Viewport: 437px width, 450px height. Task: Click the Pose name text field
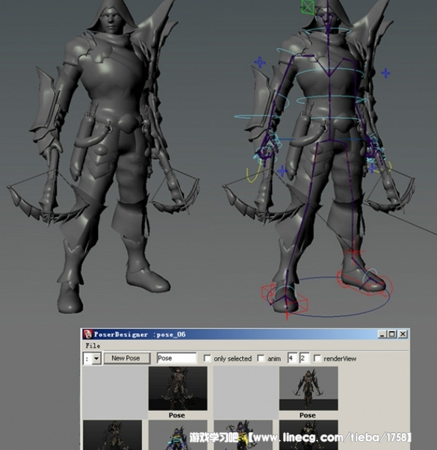point(176,358)
